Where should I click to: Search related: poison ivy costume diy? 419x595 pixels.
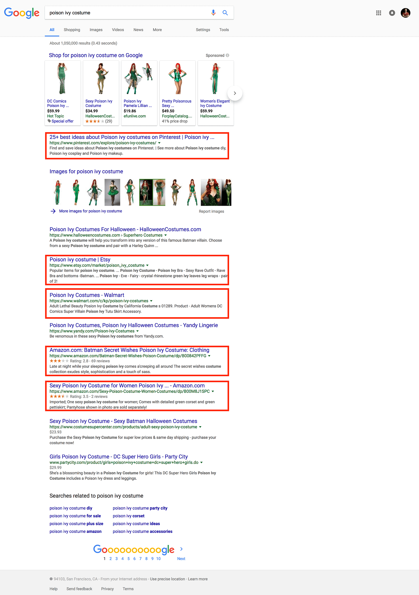71,508
